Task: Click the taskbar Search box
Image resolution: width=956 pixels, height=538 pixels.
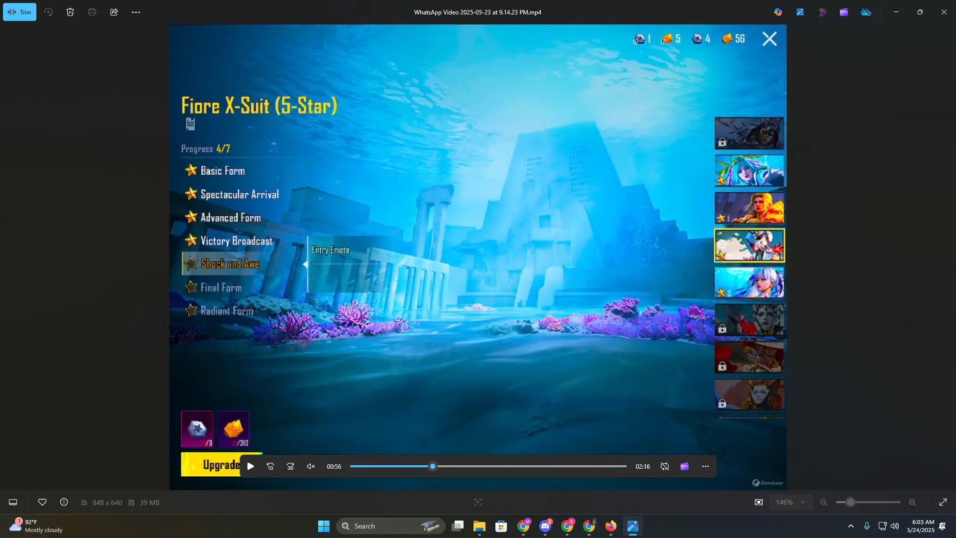Action: point(391,526)
